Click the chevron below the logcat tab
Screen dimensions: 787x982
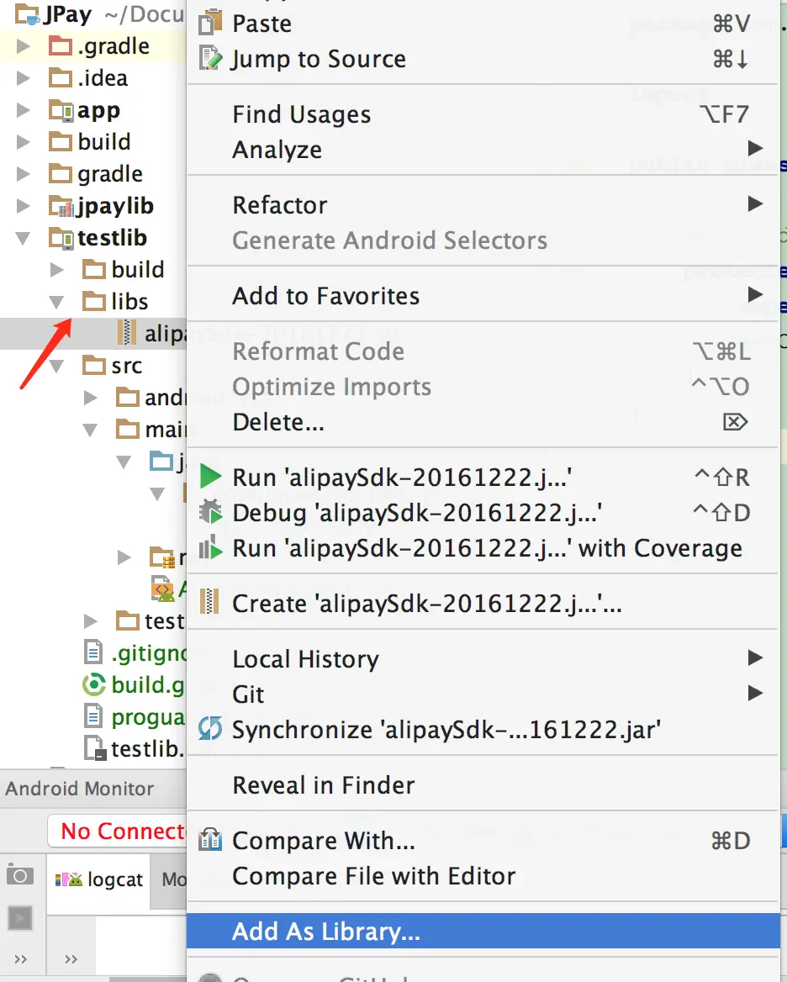pos(71,958)
